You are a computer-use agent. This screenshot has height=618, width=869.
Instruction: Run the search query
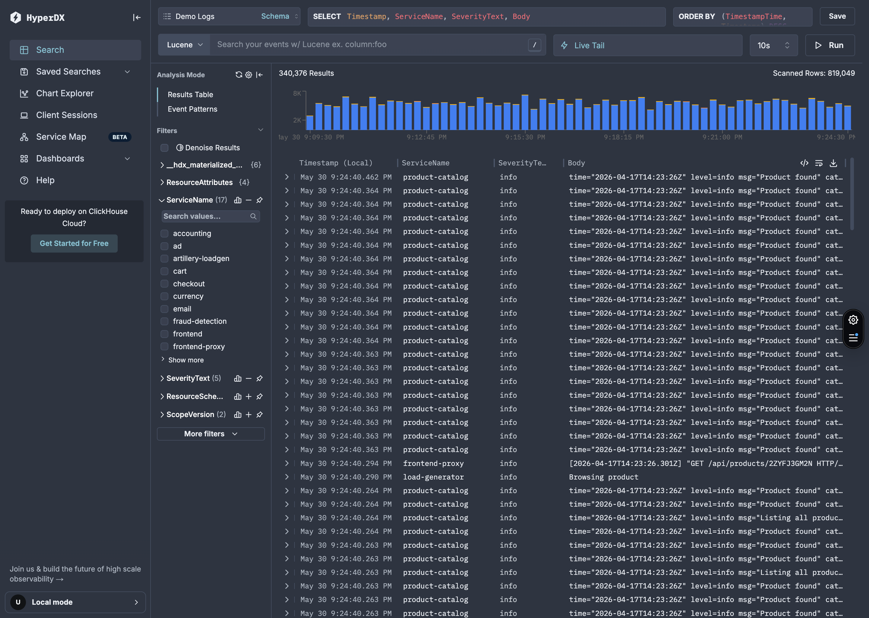pos(830,45)
